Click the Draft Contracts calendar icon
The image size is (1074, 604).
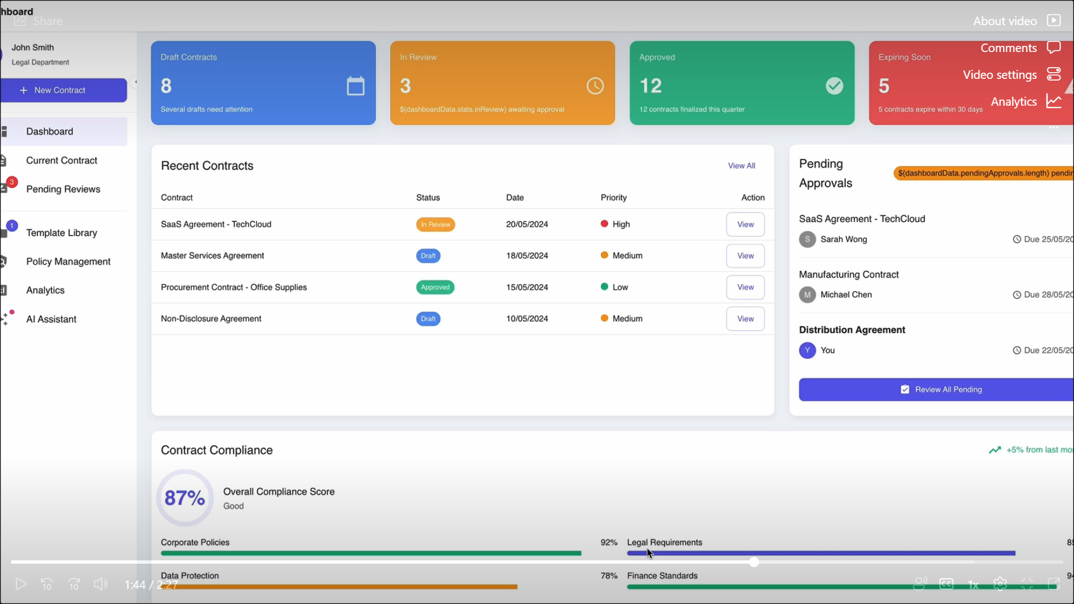[x=356, y=86]
